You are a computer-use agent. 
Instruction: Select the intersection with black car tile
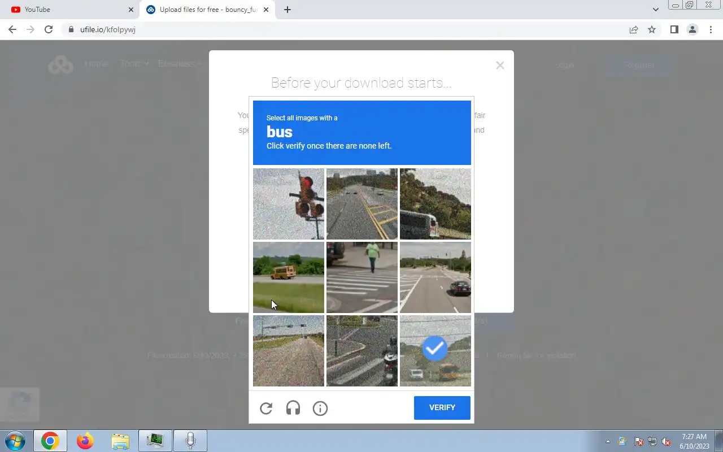(x=435, y=277)
